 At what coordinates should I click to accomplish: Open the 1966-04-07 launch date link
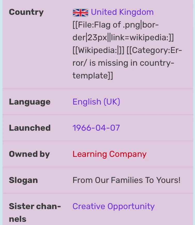pyautogui.click(x=96, y=128)
